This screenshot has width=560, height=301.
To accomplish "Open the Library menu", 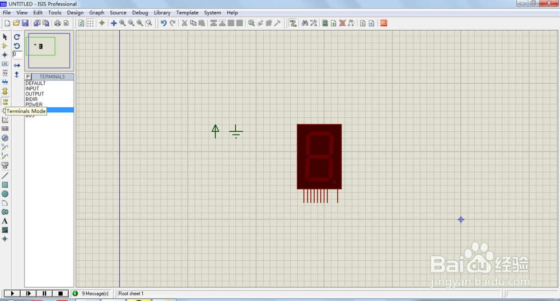I will click(x=162, y=12).
